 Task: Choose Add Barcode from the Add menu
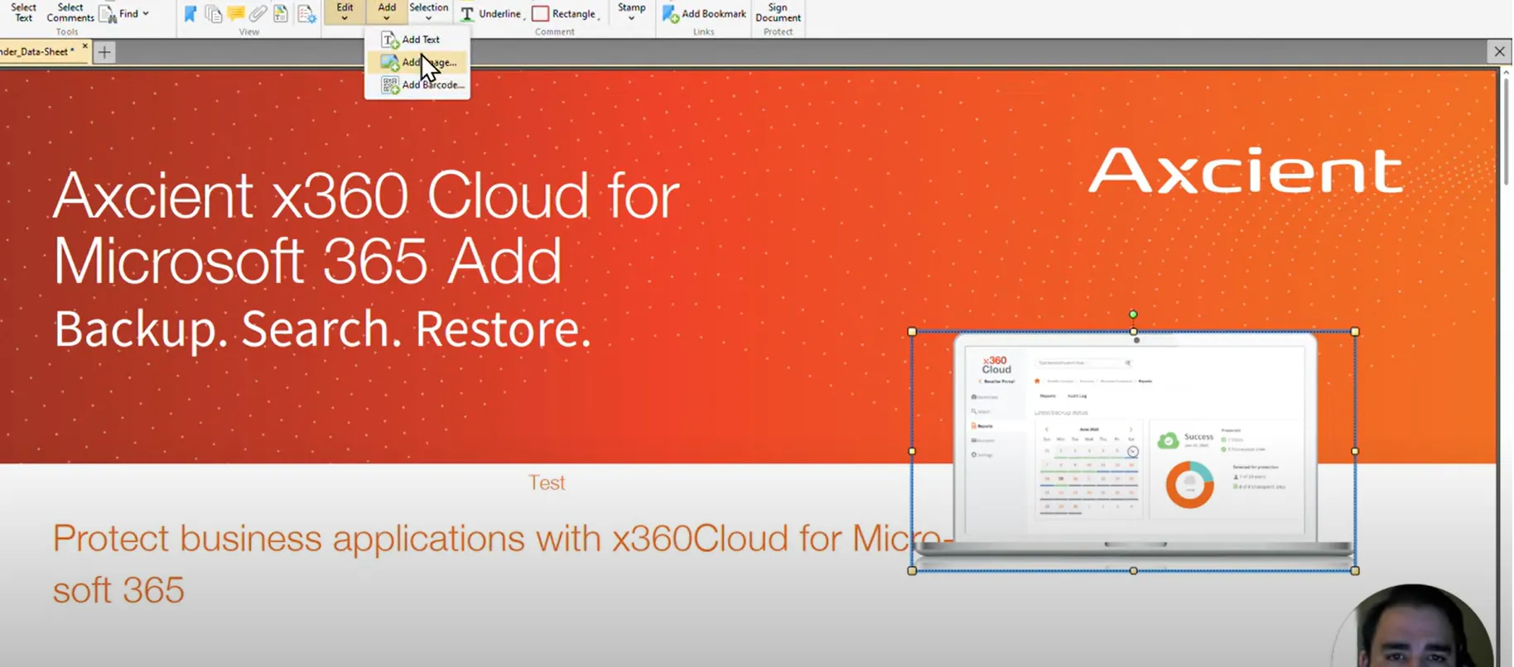click(x=418, y=84)
